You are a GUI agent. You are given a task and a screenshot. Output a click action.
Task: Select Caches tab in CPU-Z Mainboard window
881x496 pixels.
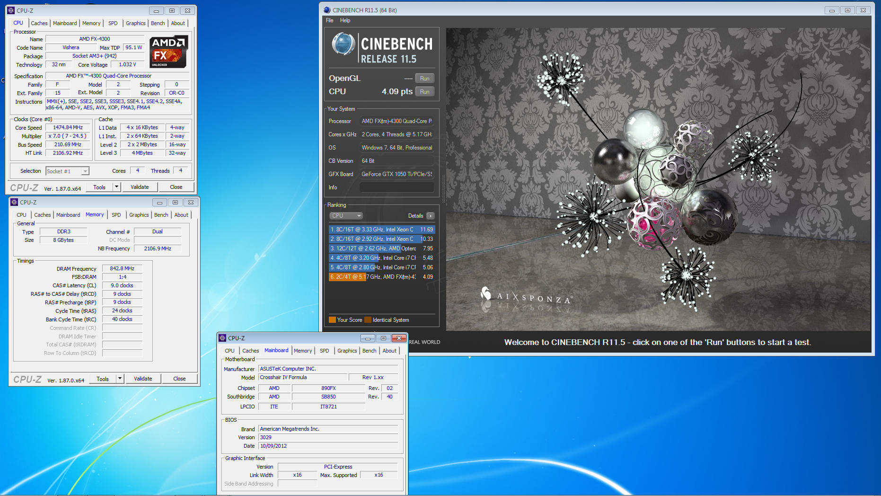[x=251, y=351]
